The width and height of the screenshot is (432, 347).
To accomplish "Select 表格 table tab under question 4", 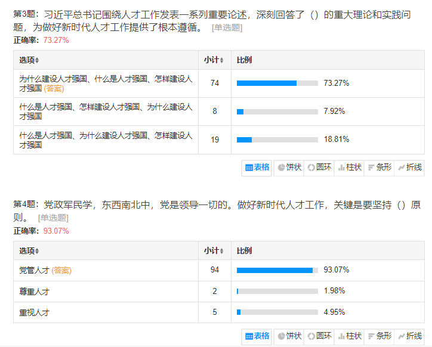I will [x=257, y=336].
